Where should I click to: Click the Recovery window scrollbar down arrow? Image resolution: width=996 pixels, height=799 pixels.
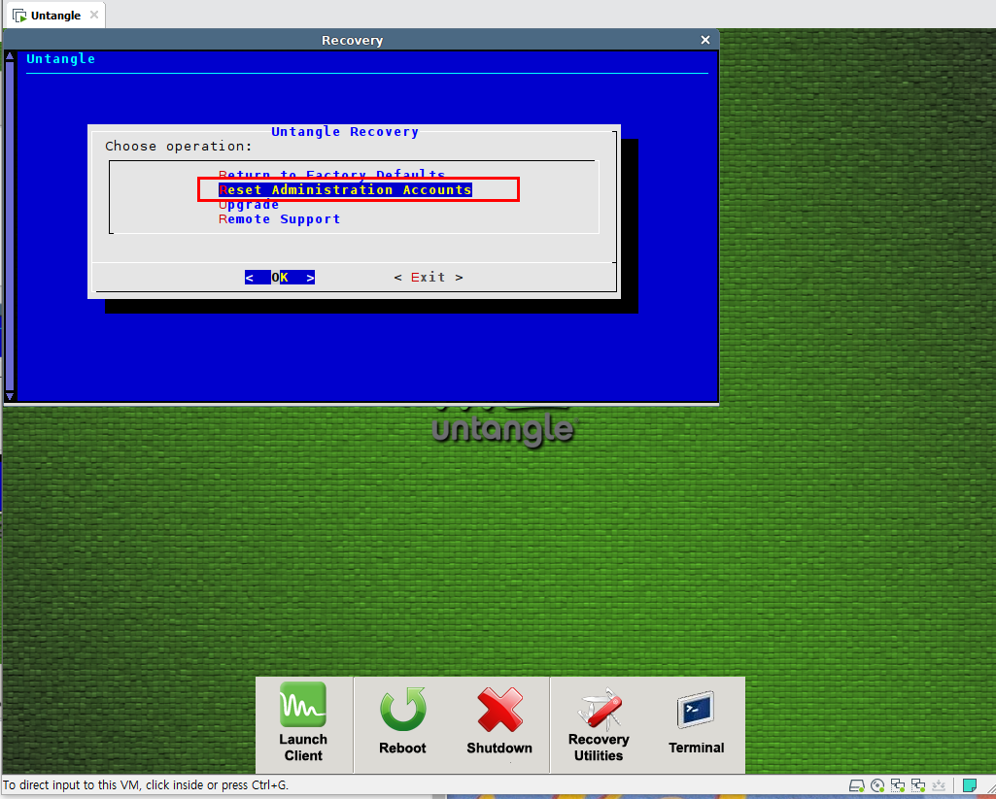10,396
